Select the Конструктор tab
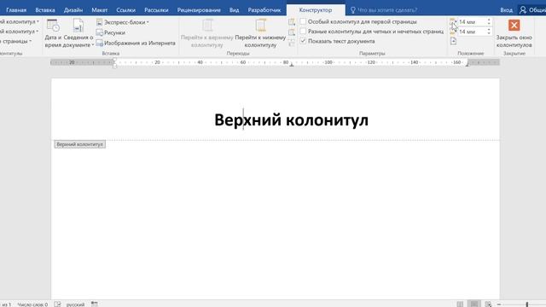 pyautogui.click(x=316, y=10)
